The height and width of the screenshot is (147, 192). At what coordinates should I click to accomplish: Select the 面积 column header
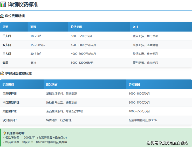coord(33,27)
